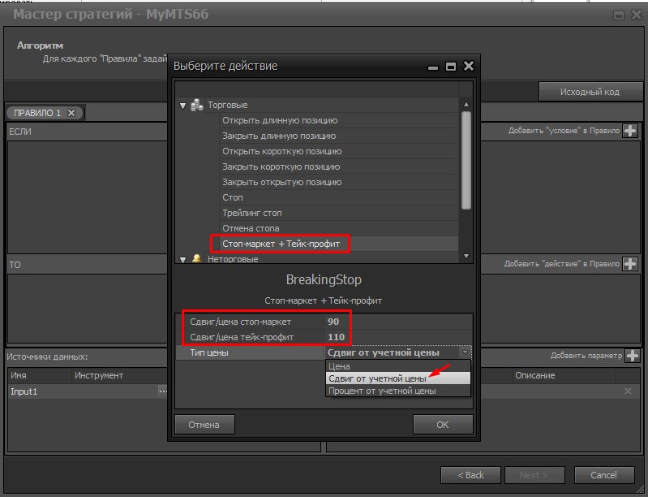
Task: Click the action list vertical scrollbar
Action: click(466, 162)
